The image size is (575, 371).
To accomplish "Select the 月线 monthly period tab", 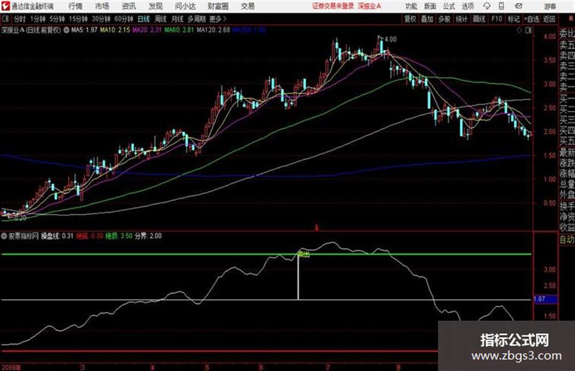I will pyautogui.click(x=178, y=19).
